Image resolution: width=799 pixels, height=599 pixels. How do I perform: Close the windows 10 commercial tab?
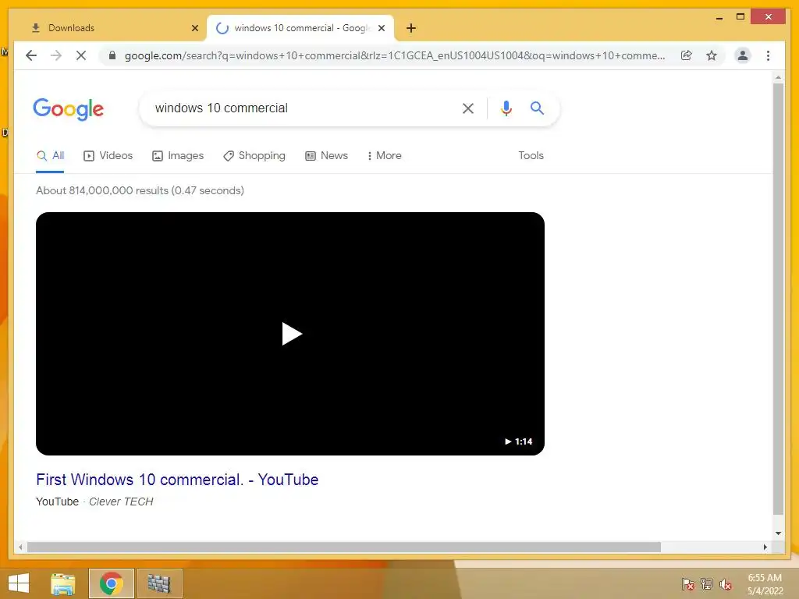(x=382, y=28)
